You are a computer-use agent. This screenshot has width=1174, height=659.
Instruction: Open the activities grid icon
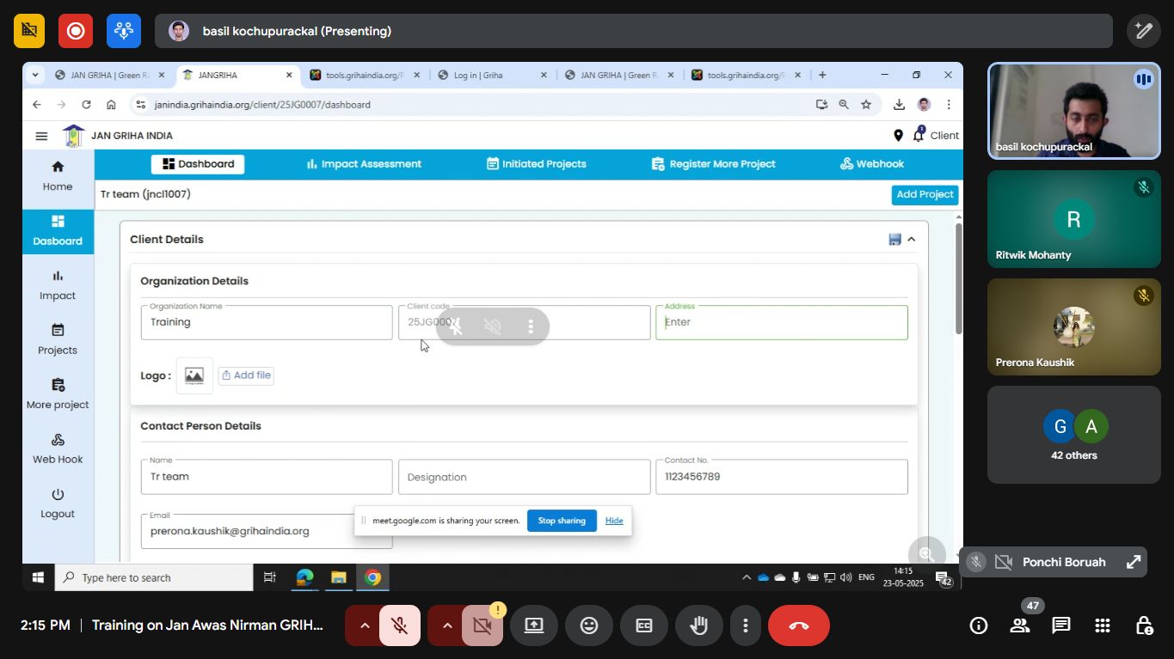1103,625
